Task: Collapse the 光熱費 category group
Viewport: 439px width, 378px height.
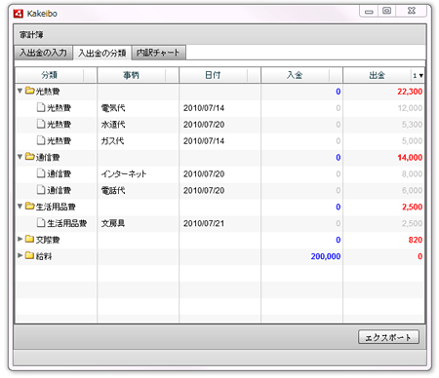Action: tap(20, 91)
